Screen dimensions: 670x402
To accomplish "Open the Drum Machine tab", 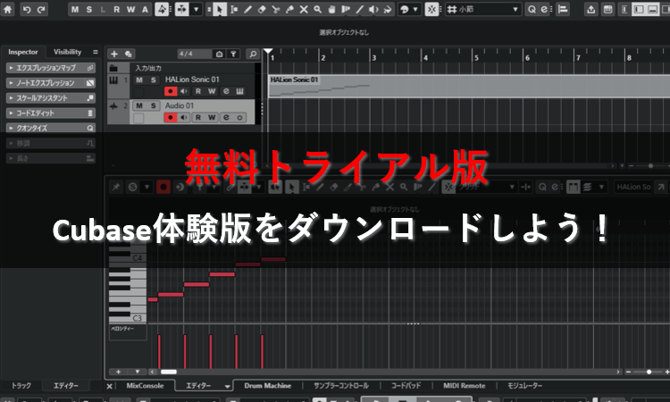I will coord(267,386).
